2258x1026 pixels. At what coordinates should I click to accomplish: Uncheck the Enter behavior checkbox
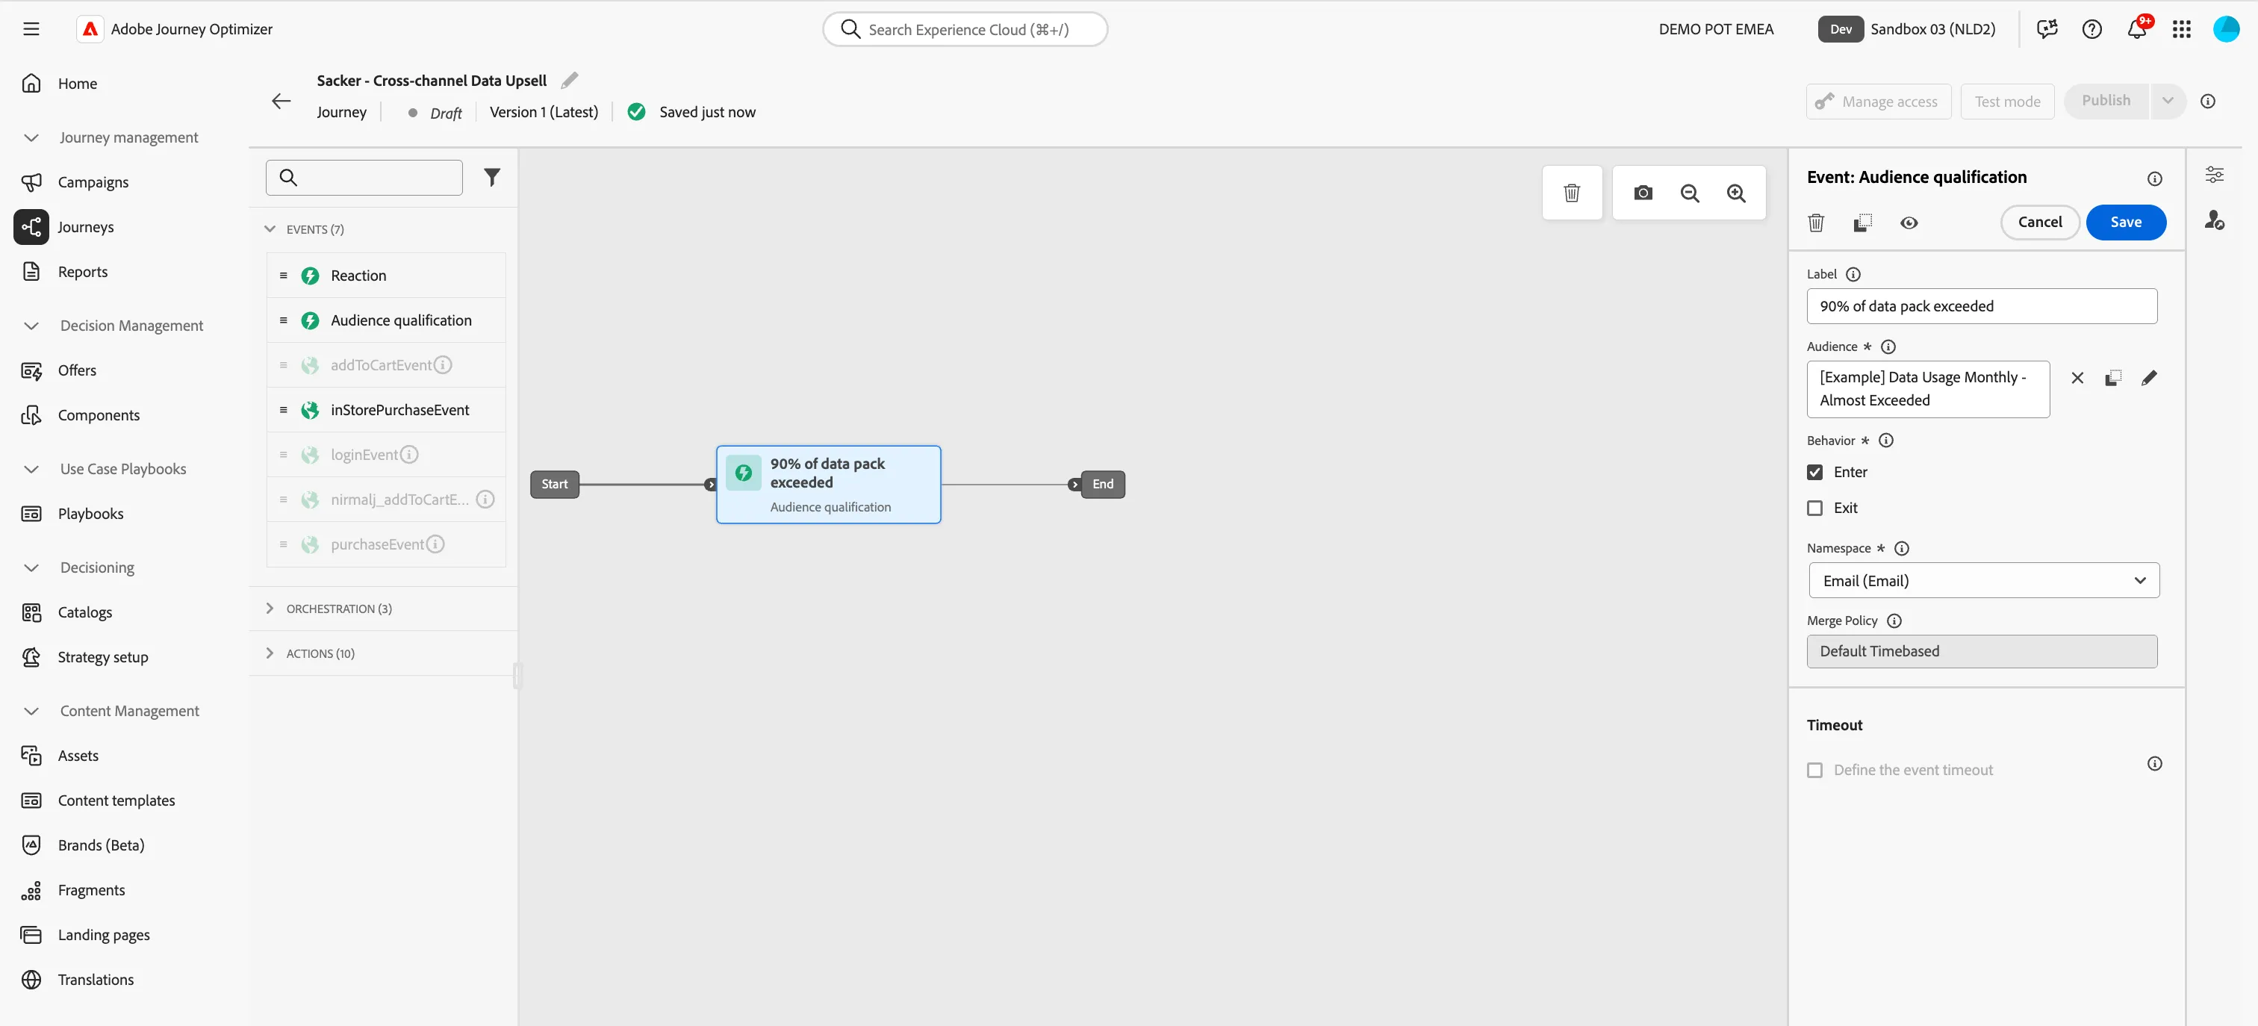tap(1815, 472)
